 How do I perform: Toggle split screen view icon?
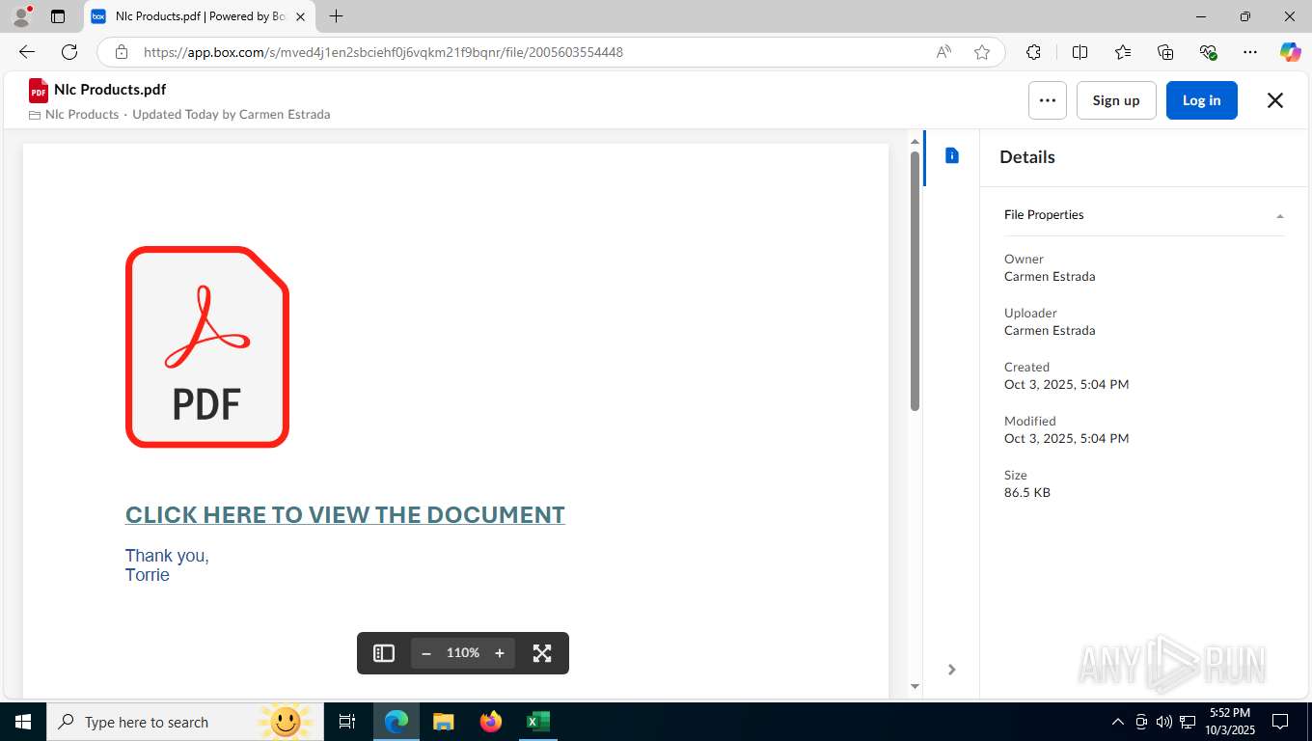click(x=1080, y=52)
